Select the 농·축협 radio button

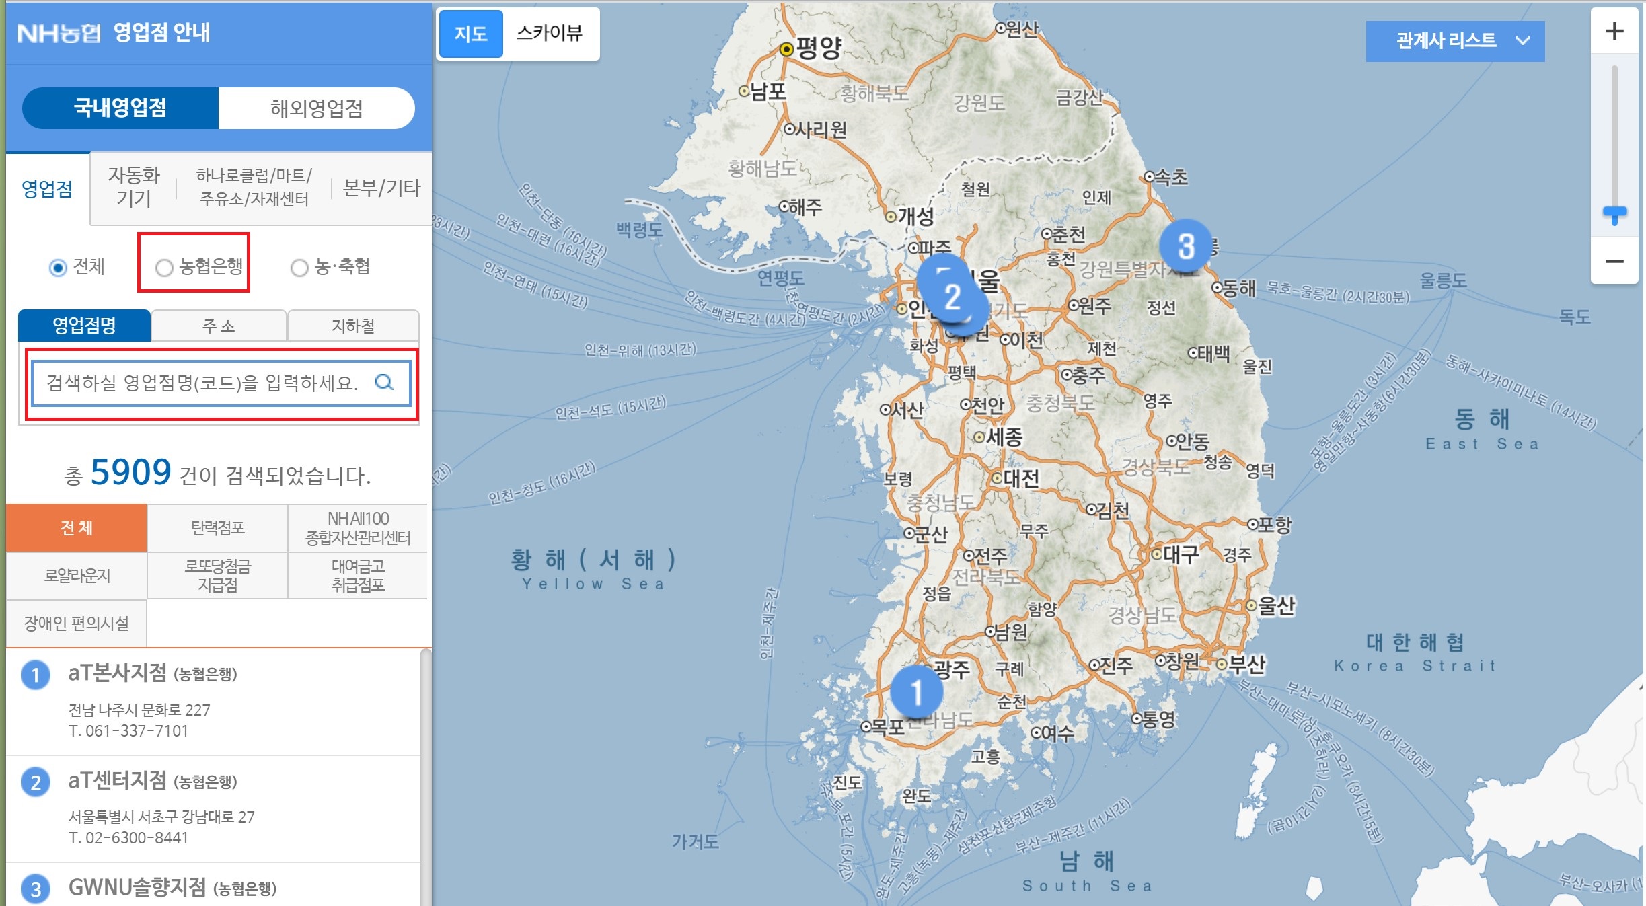point(299,268)
